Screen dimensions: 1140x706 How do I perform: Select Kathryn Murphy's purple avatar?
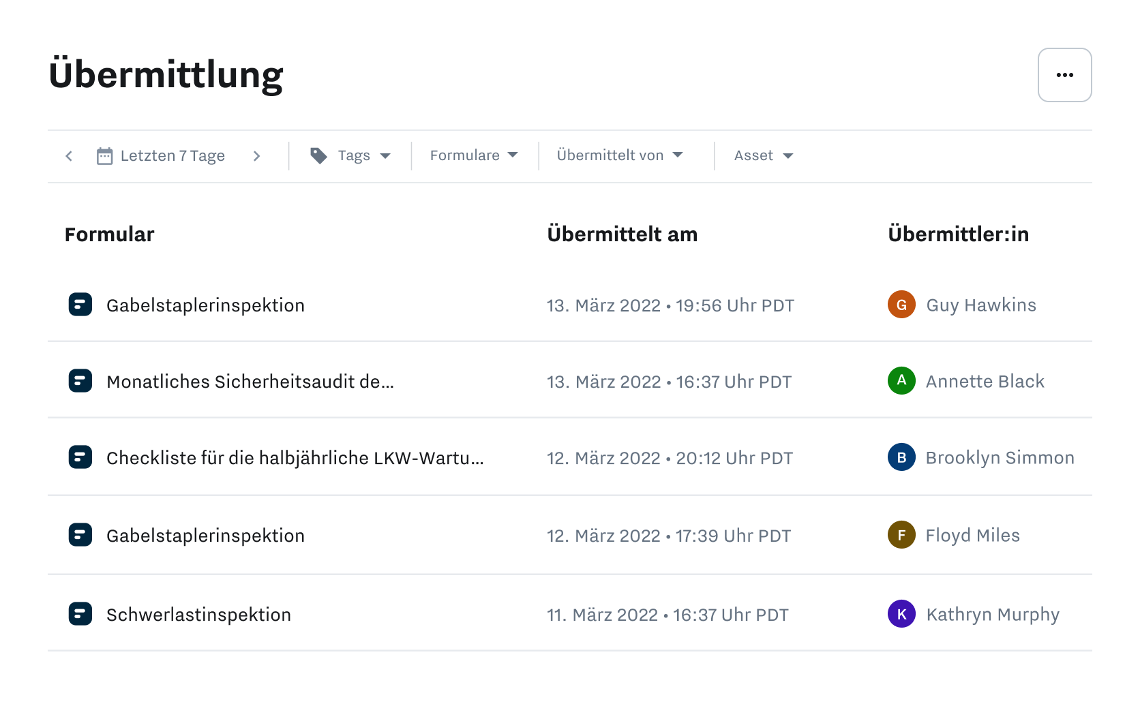click(901, 613)
